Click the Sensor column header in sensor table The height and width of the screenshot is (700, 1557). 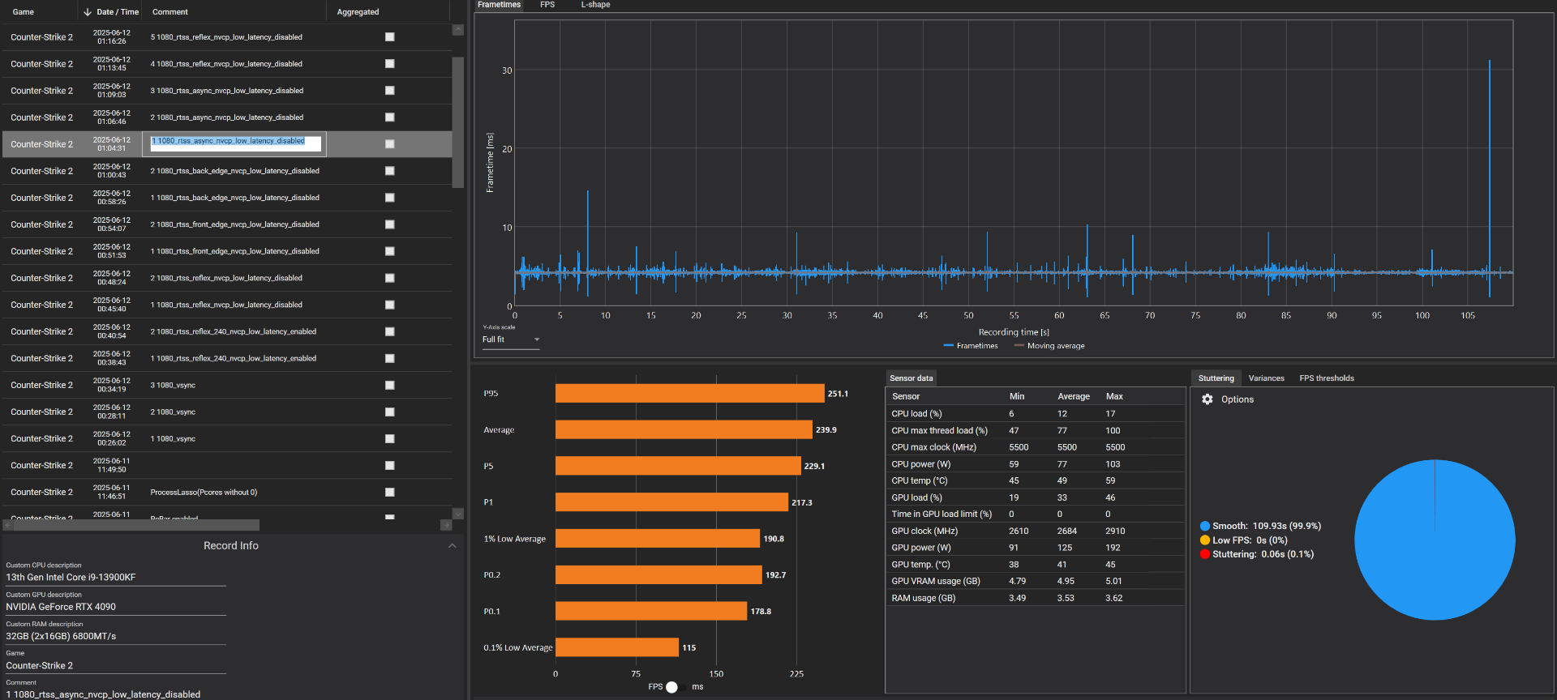click(x=906, y=397)
